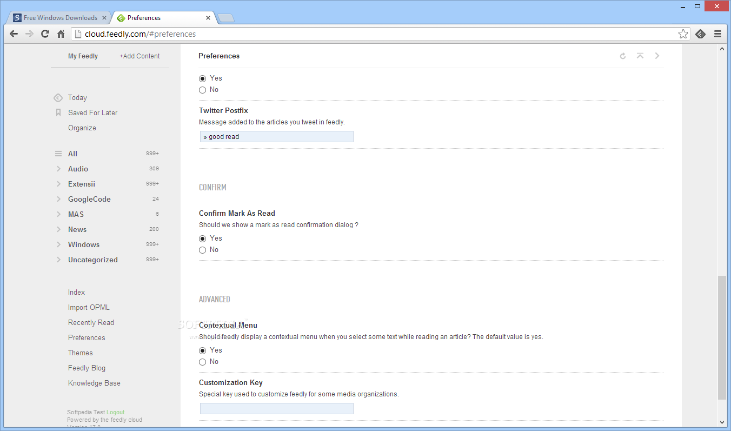The image size is (731, 431).
Task: Expand the News category
Action: tap(58, 229)
